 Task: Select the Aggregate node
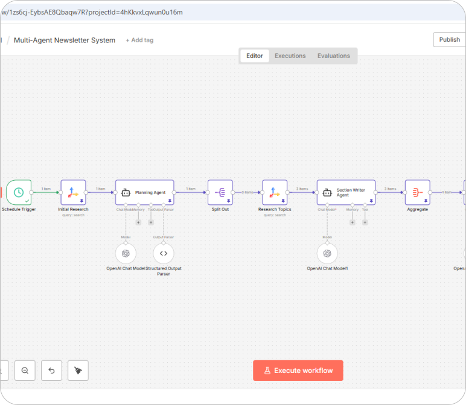[417, 192]
